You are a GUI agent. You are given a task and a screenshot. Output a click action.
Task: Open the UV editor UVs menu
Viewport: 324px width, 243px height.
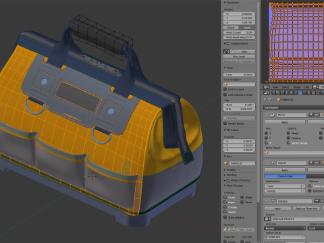306,87
